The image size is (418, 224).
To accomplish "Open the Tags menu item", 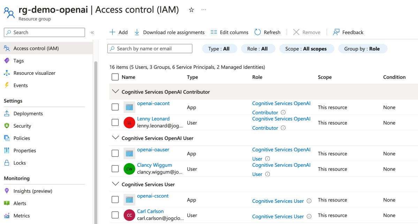I will tap(18, 61).
